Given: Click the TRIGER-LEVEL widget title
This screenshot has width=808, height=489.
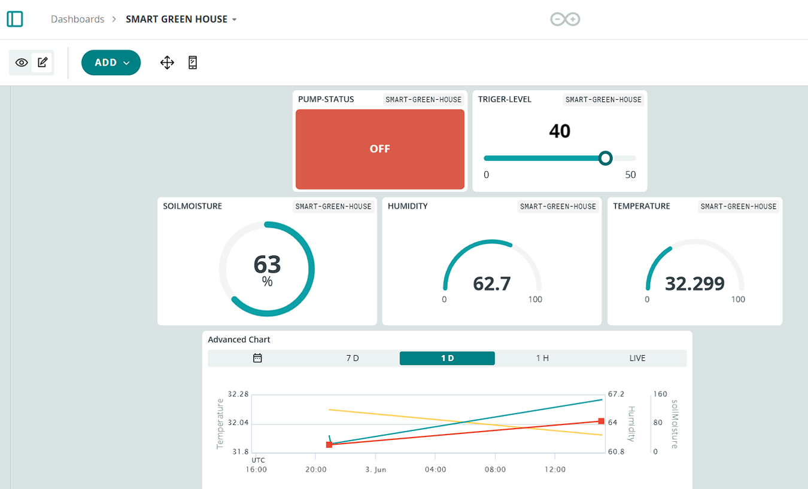Looking at the screenshot, I should coord(505,99).
